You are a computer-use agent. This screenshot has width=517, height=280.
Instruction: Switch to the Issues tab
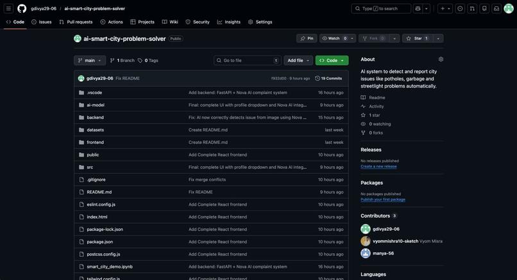tap(42, 22)
